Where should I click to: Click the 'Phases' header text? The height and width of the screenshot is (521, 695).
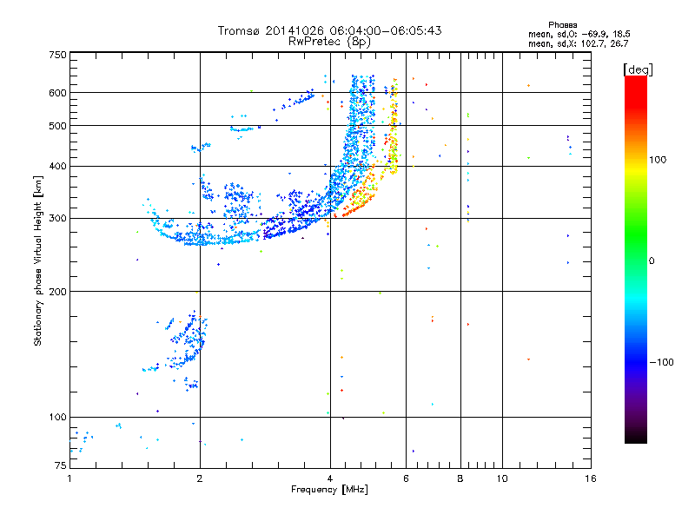(562, 25)
